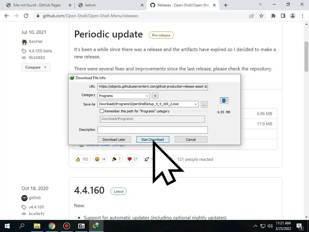The height and width of the screenshot is (232, 309).
Task: Share this page icon
Action: (x=252, y=16)
